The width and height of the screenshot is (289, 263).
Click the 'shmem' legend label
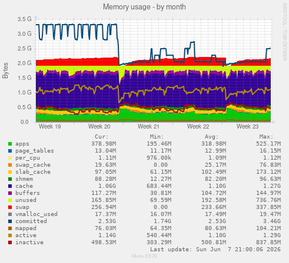24,179
